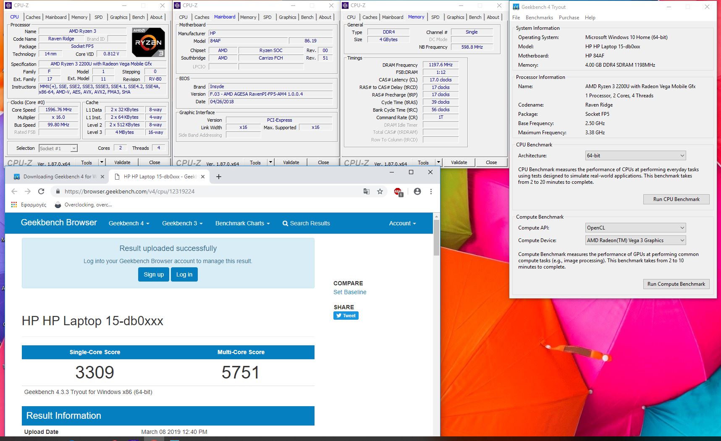Screen dimensions: 721x441
Task: Click the Geekbench 4 Tryout title icon
Action: click(x=516, y=7)
